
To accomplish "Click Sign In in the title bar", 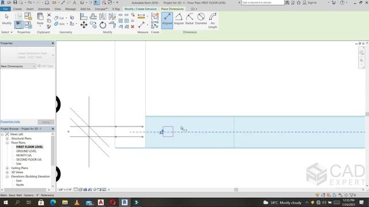I will tap(310, 2).
